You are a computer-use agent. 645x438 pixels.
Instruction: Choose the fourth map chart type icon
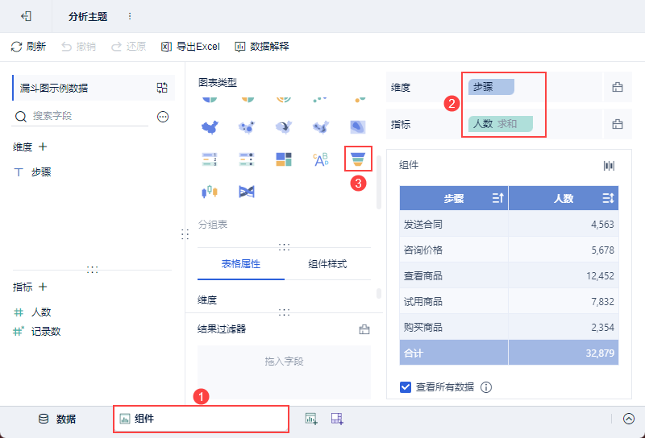(321, 127)
